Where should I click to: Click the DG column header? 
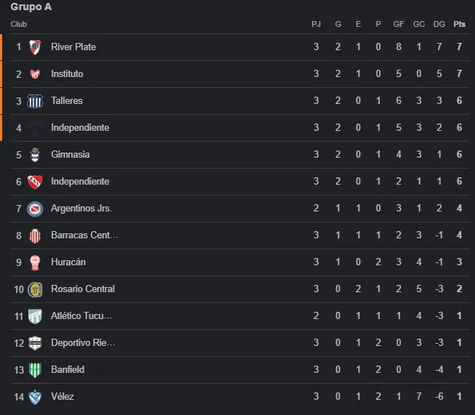click(x=439, y=24)
